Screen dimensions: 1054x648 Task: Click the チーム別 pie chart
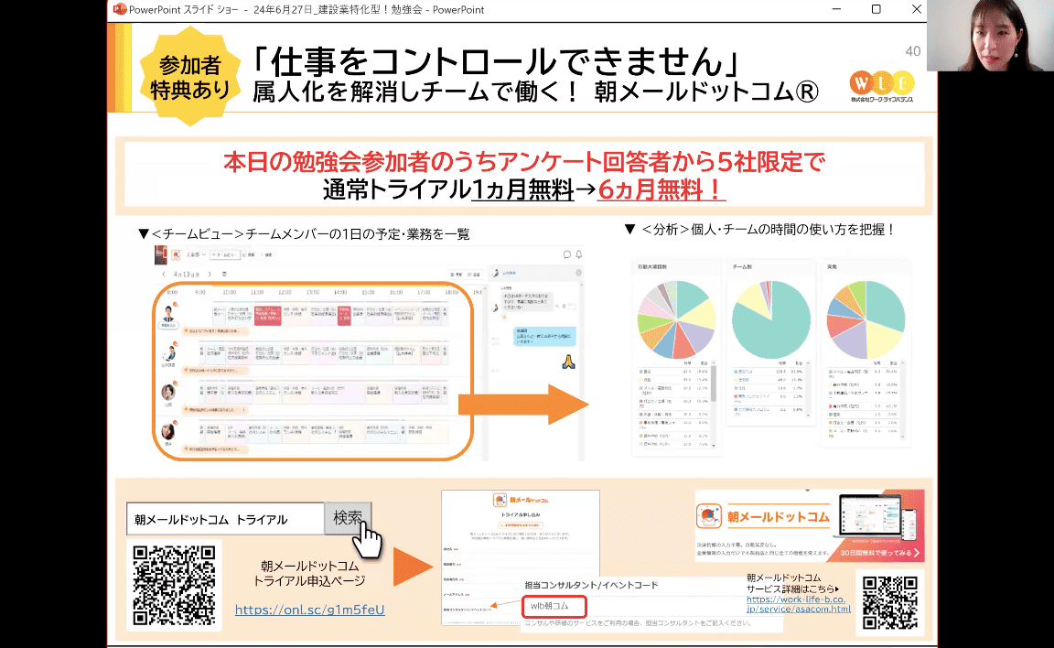click(x=771, y=320)
